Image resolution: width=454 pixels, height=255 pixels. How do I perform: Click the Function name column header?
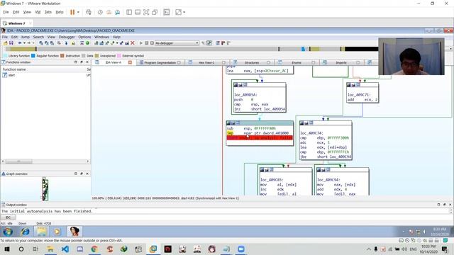pyautogui.click(x=14, y=69)
